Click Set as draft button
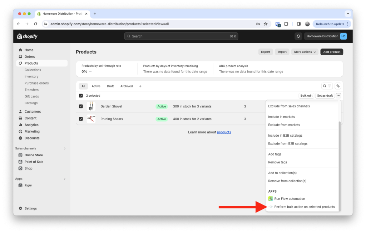The image size is (366, 233). point(325,96)
